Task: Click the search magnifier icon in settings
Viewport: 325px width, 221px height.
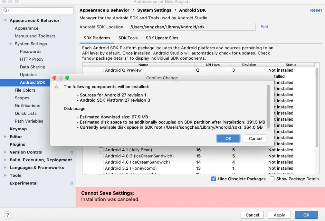Action: [5, 10]
